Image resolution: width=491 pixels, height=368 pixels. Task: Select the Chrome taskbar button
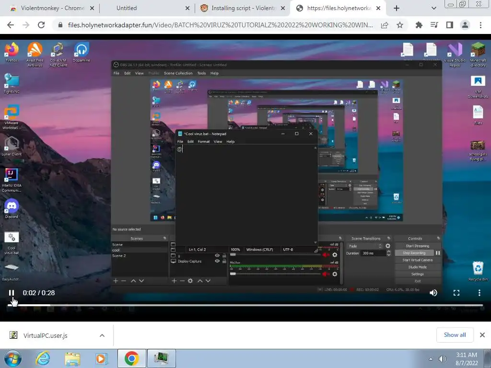tap(131, 358)
